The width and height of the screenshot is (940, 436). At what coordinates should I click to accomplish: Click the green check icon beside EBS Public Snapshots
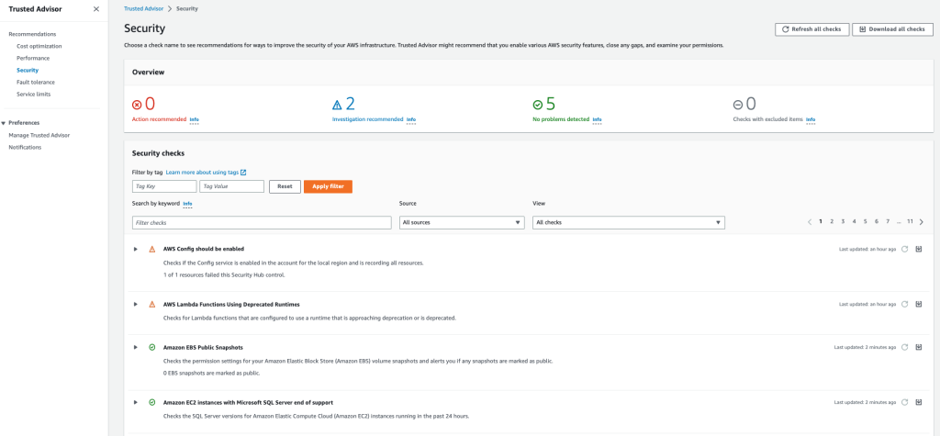[152, 347]
